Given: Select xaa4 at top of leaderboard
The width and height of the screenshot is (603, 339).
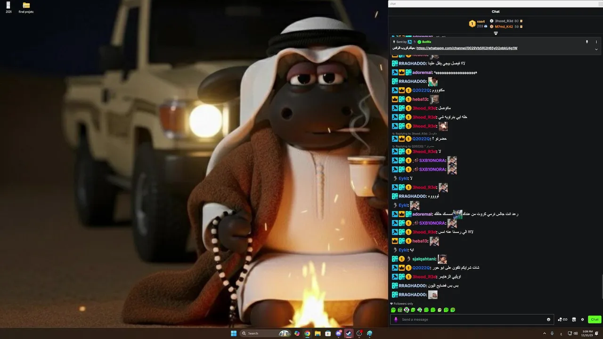Looking at the screenshot, I should point(481,21).
